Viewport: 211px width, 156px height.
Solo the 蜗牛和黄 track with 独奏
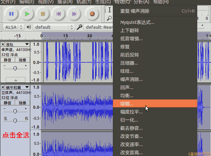pos(23,103)
